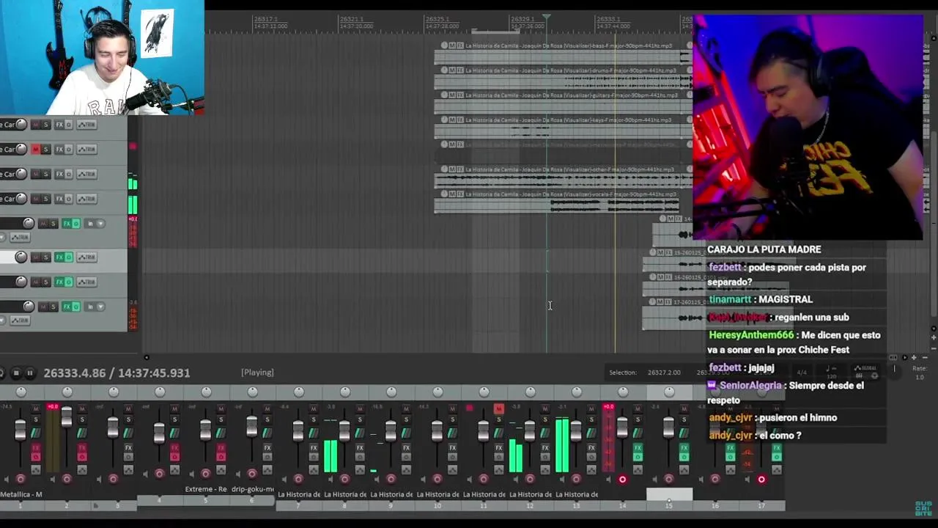Toggle FX bypass on mixer channel 15
Screen dimensions: 938x528
(x=684, y=457)
